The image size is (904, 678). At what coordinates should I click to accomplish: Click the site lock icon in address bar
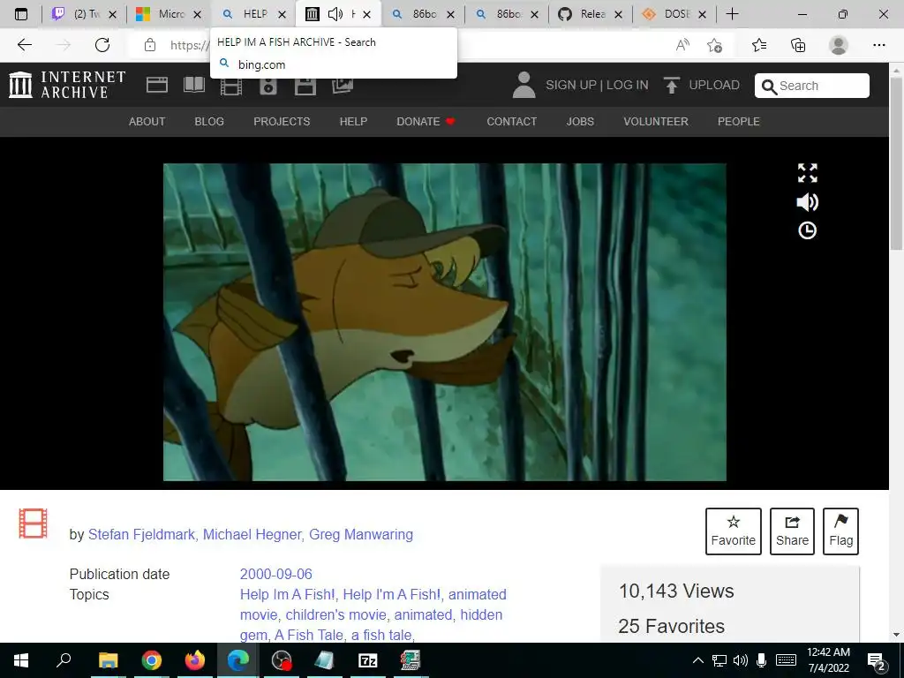(x=150, y=45)
